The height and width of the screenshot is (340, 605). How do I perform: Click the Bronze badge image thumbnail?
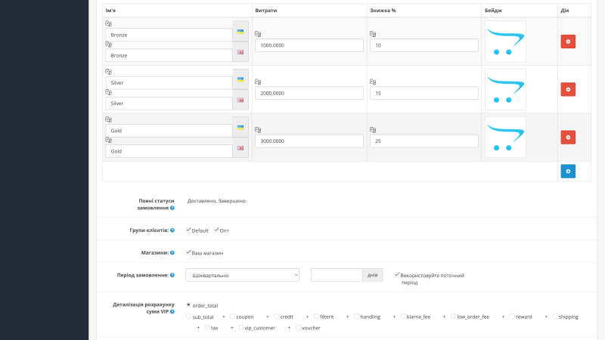505,42
